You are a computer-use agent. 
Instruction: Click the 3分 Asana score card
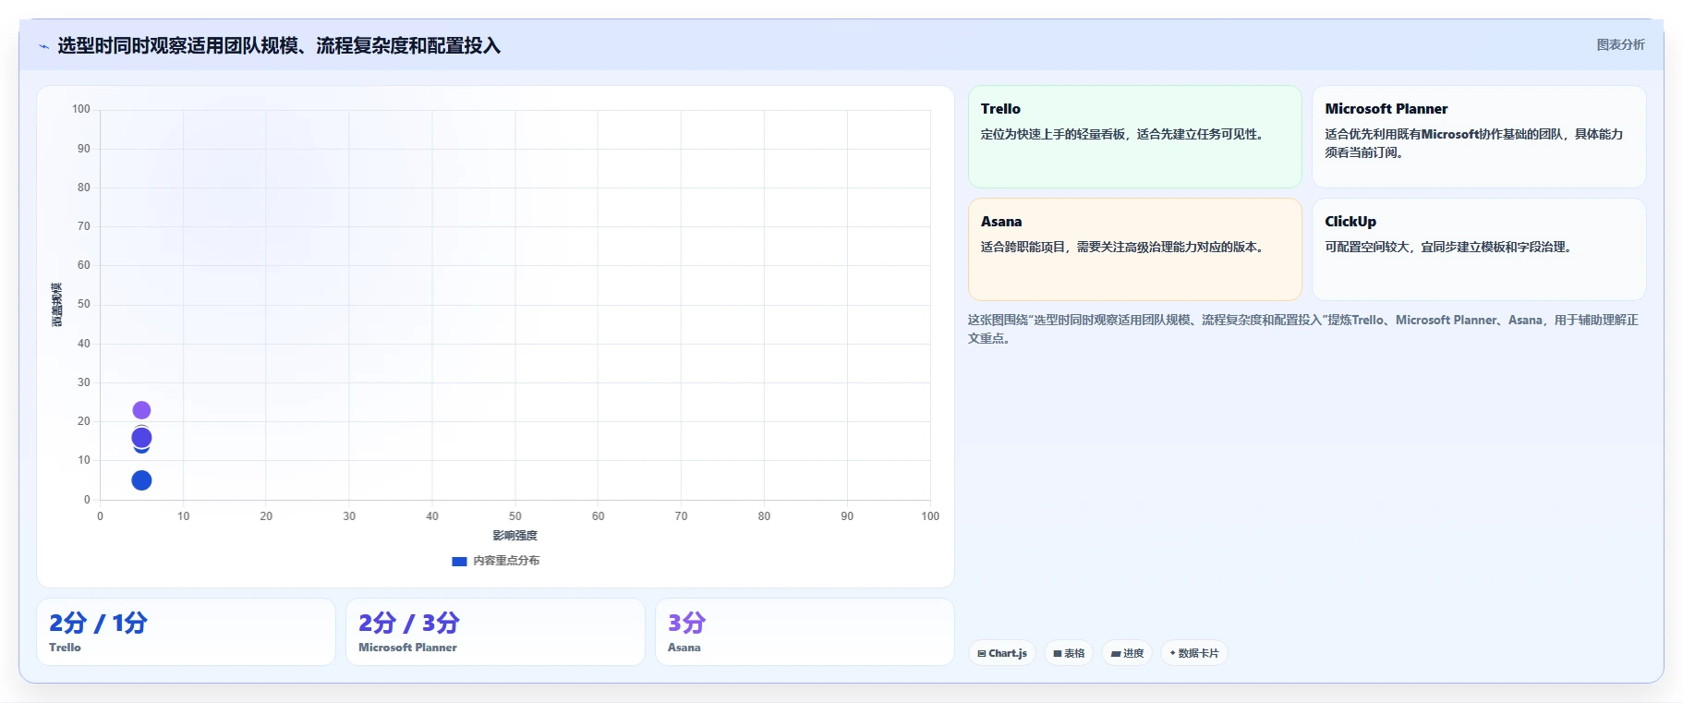(x=805, y=632)
